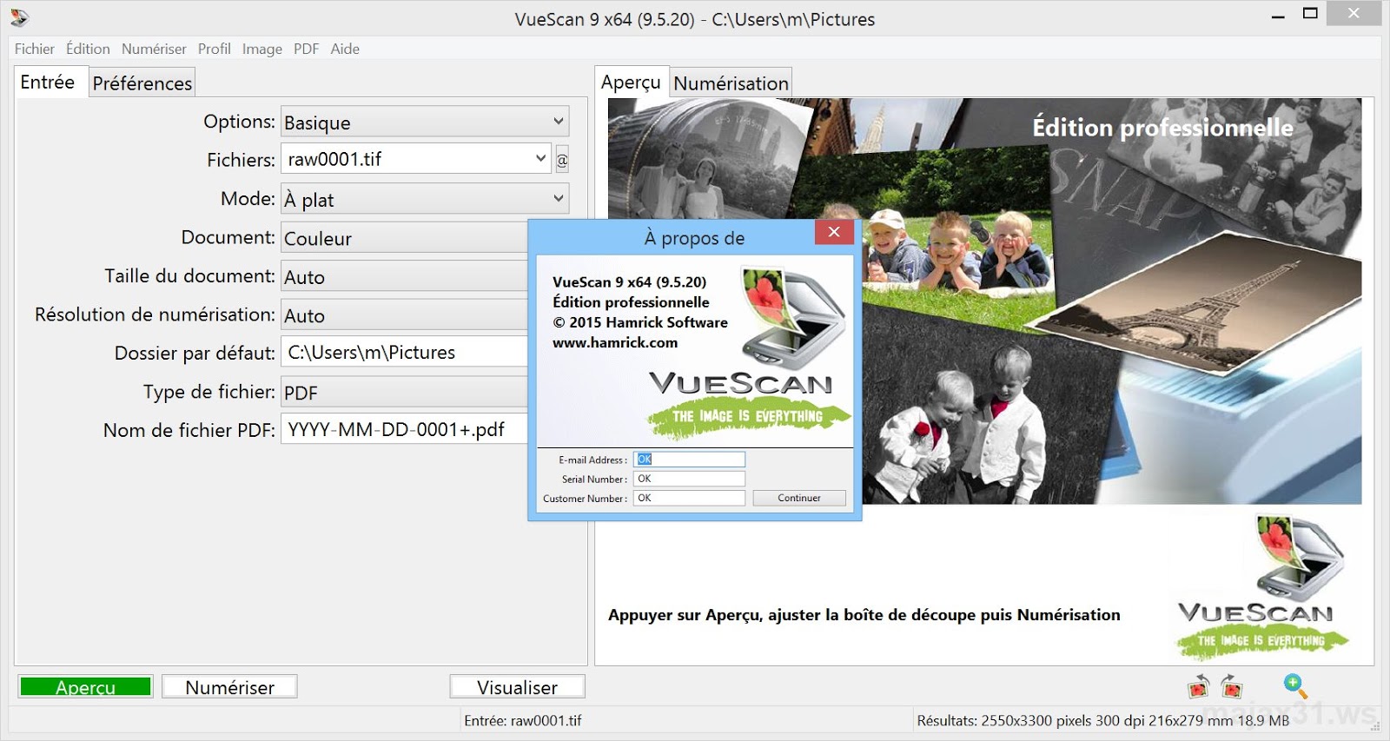Click the scanner logo in the À propos de dialog

[x=793, y=319]
